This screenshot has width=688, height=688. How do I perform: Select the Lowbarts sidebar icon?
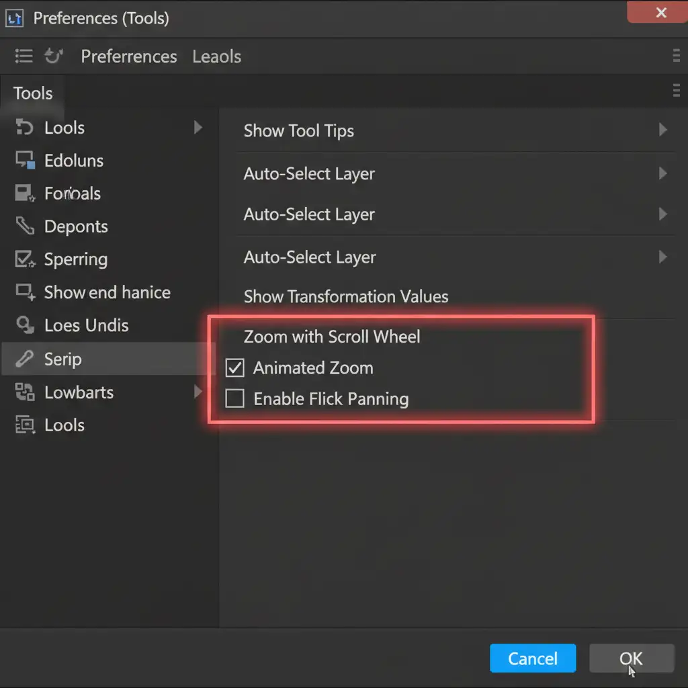[25, 392]
